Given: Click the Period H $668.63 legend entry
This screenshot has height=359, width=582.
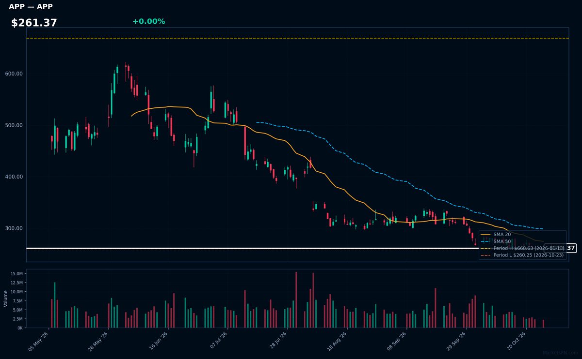Looking at the screenshot, I should 523,248.
